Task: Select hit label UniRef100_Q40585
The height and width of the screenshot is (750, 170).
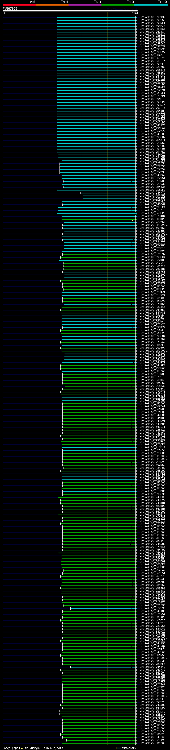Action: [x=152, y=76]
